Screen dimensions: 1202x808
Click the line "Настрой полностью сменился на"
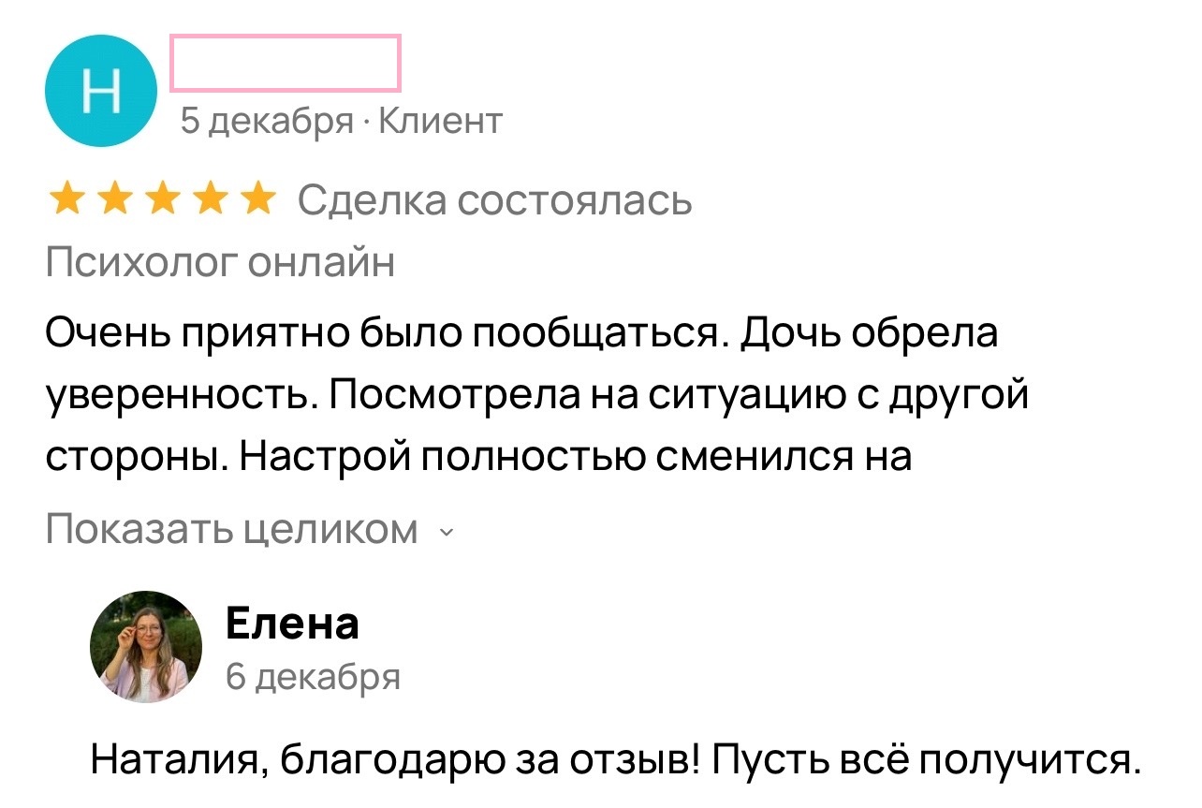(x=574, y=458)
